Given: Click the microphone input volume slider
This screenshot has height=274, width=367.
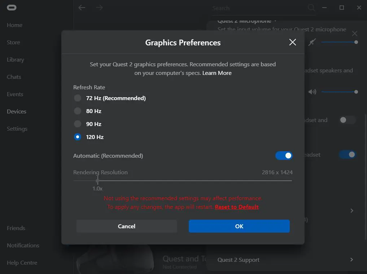Looking at the screenshot, I should pos(340,42).
